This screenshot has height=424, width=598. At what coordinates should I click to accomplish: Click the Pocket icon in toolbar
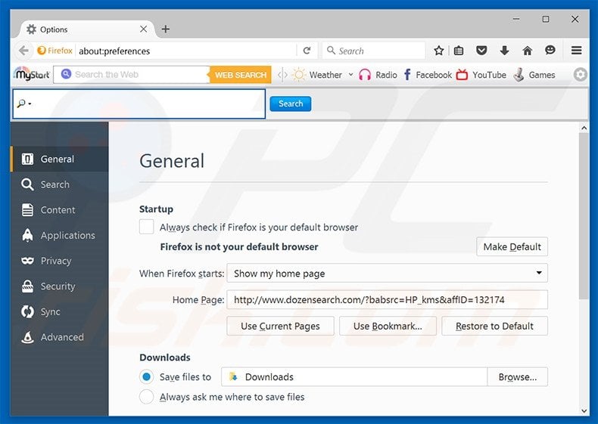[x=481, y=51]
